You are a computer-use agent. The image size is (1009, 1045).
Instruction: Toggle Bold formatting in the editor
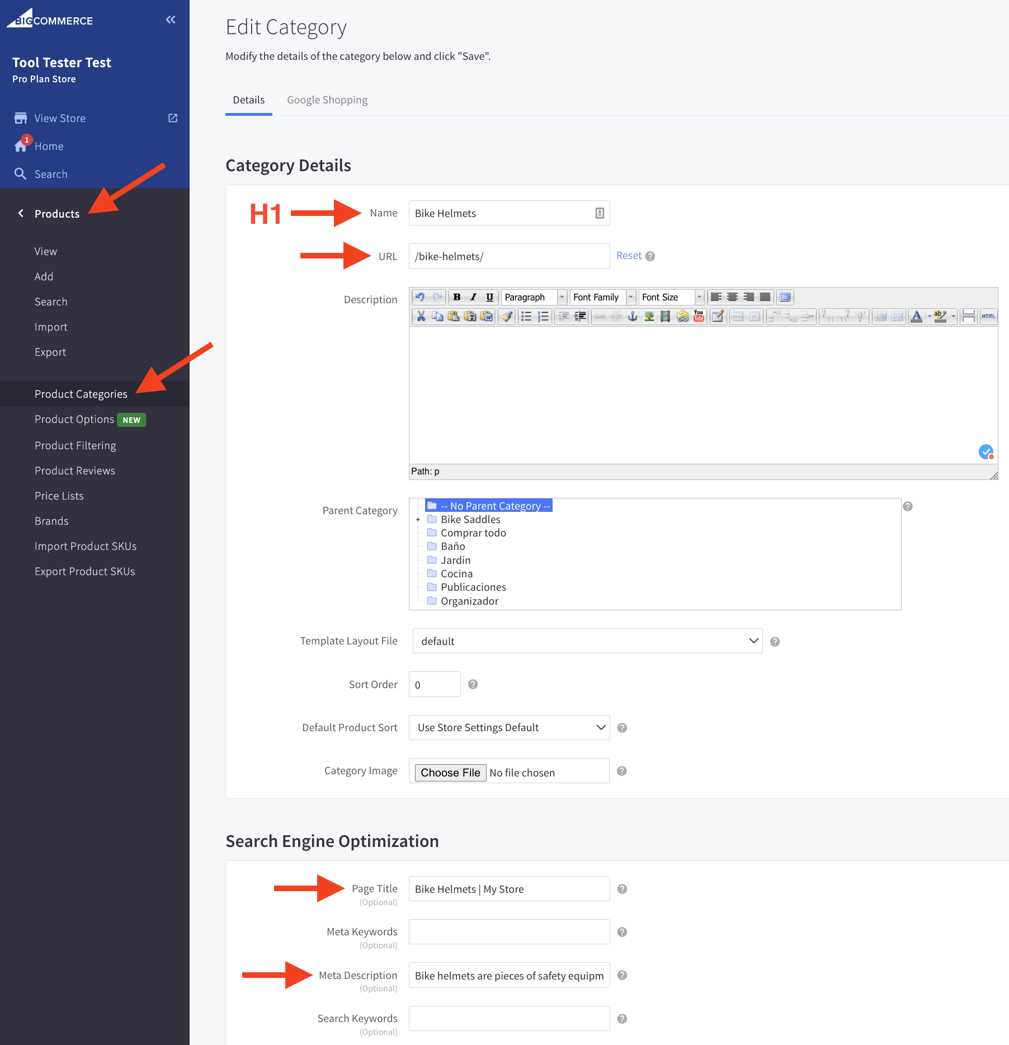coord(457,297)
